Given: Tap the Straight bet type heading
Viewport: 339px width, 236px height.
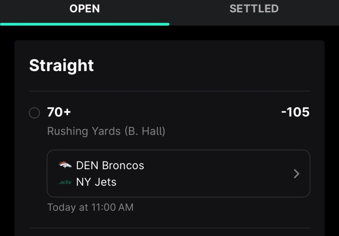Looking at the screenshot, I should [x=61, y=66].
